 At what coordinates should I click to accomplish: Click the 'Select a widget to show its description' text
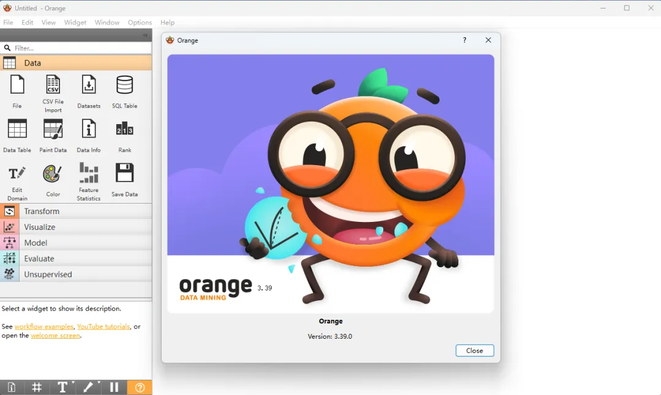click(61, 309)
